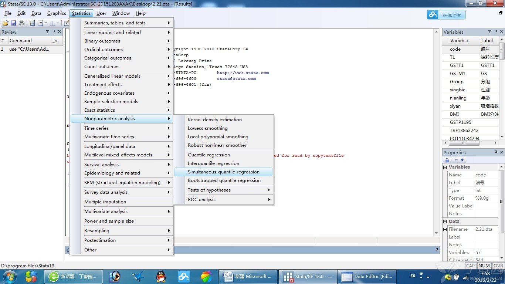The width and height of the screenshot is (505, 284).
Task: Toggle the pin on Variables panel
Action: [x=496, y=32]
